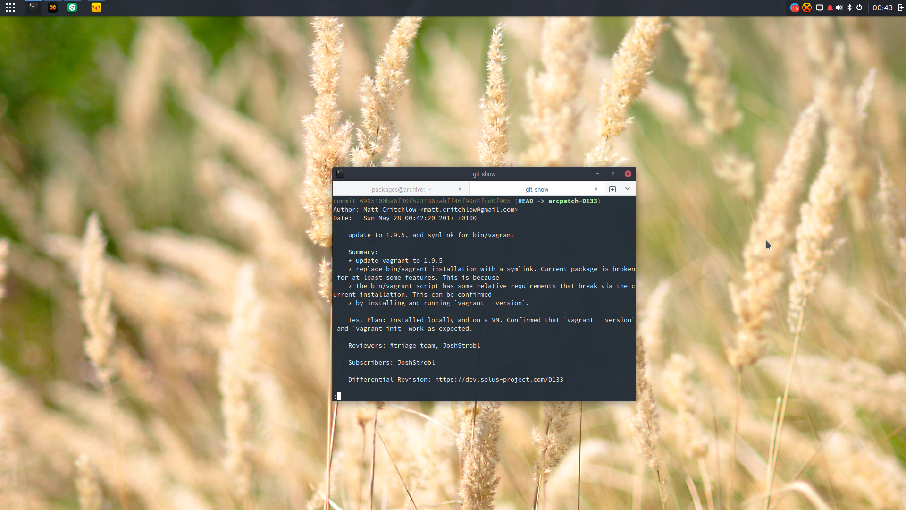Image resolution: width=906 pixels, height=510 pixels.
Task: Open the Raven sidebar toggle at panel end
Action: [x=900, y=8]
